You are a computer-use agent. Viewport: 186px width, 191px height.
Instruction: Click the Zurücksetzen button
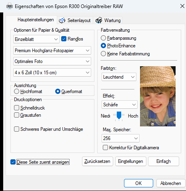98,161
